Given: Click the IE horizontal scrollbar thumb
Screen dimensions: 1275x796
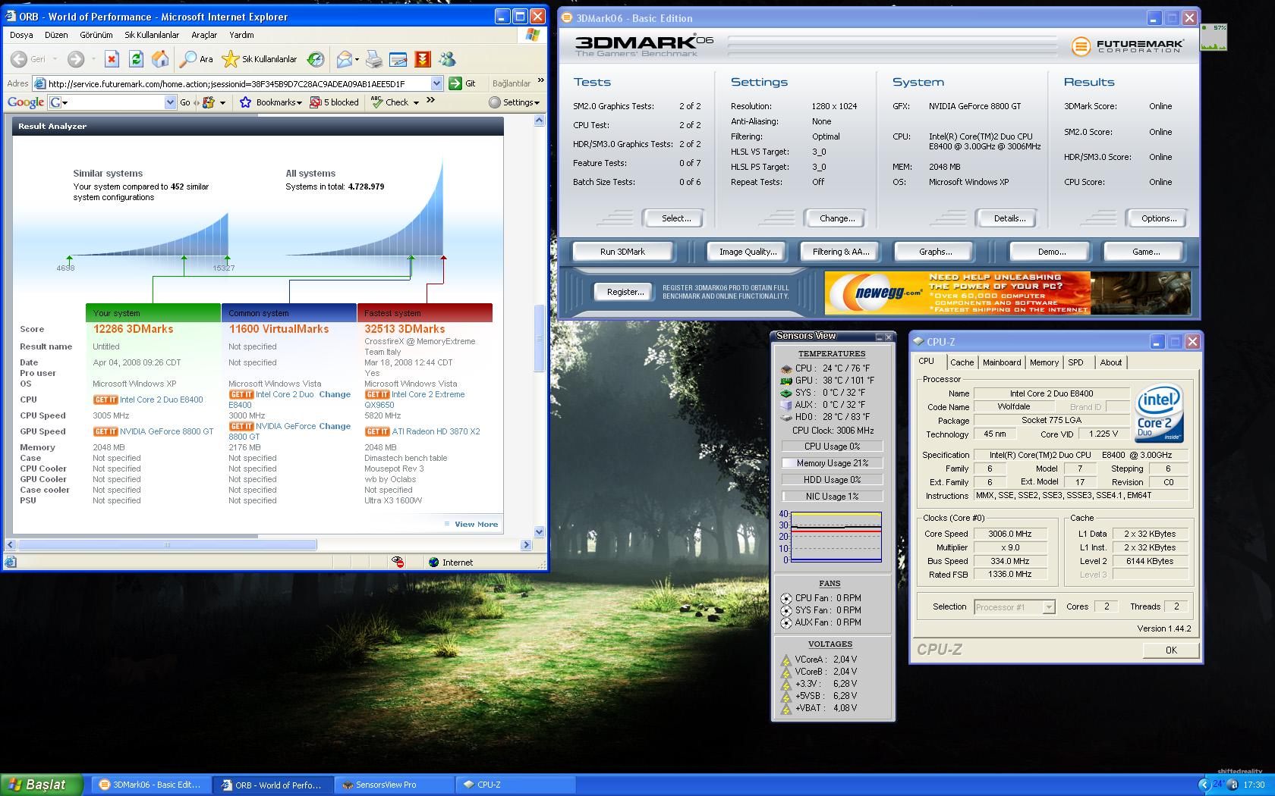Looking at the screenshot, I should click(167, 544).
